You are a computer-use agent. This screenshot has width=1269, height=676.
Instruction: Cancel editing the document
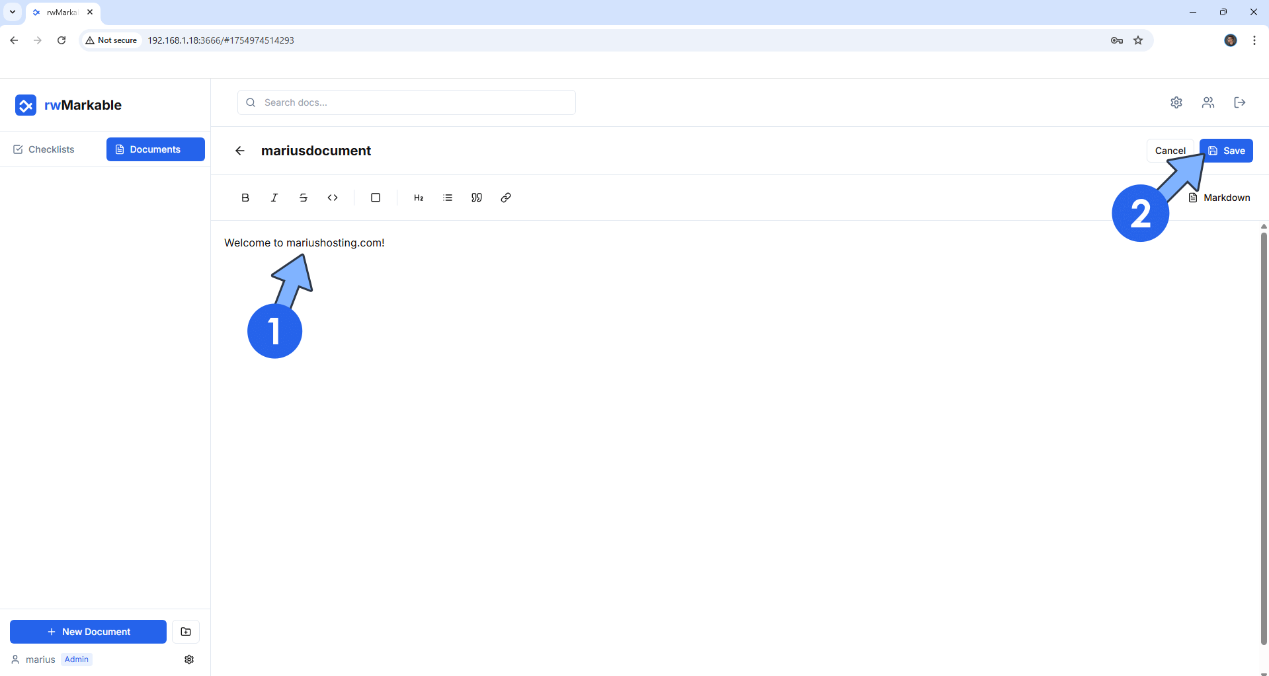(x=1170, y=151)
